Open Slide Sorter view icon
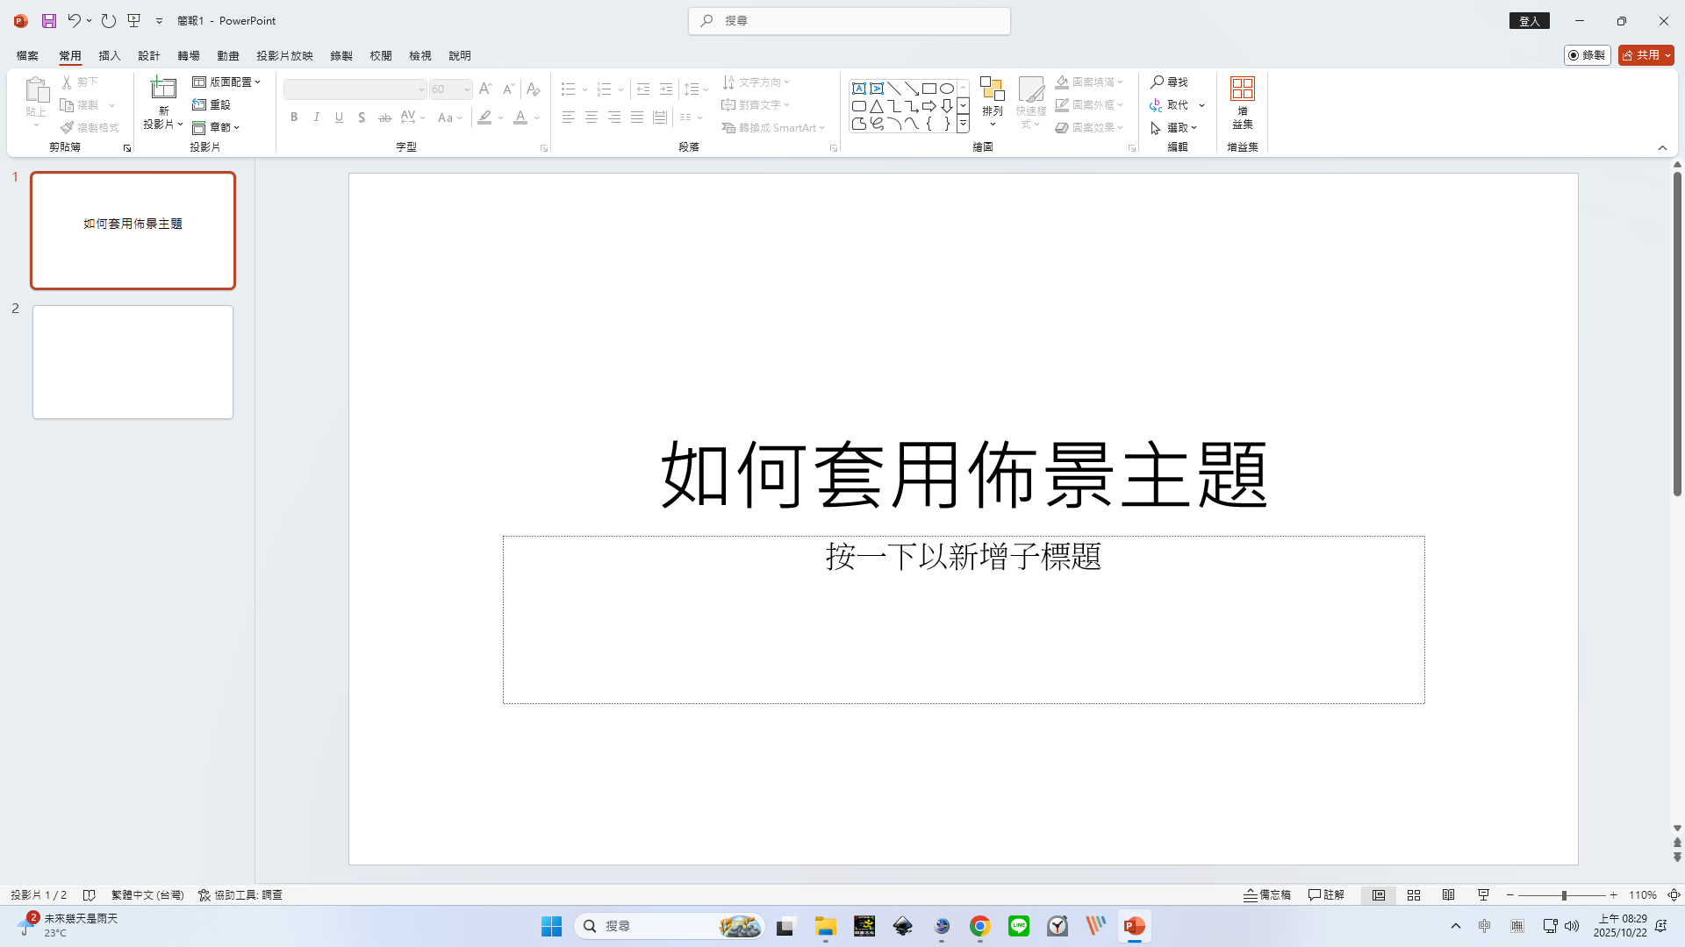The height and width of the screenshot is (947, 1685). 1413,895
